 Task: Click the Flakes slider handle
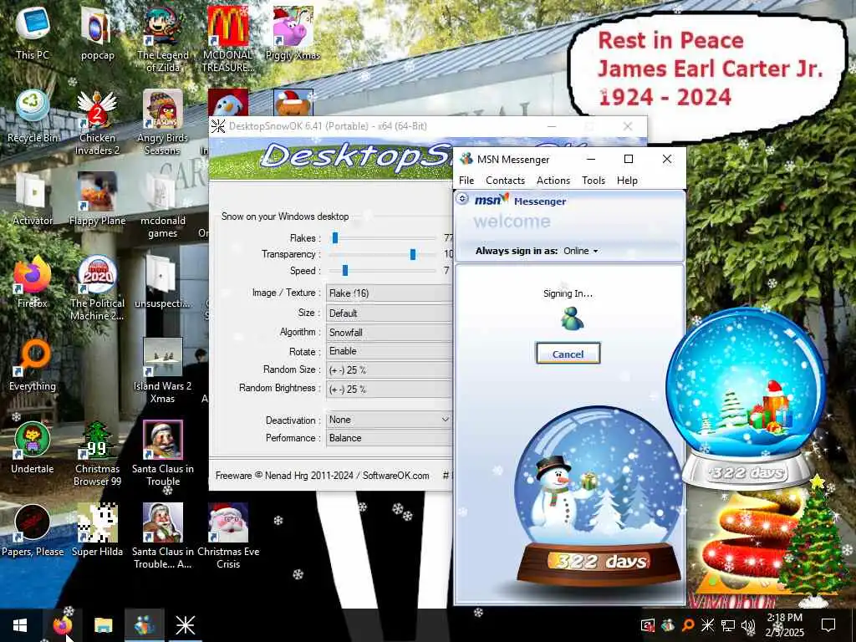tap(335, 238)
